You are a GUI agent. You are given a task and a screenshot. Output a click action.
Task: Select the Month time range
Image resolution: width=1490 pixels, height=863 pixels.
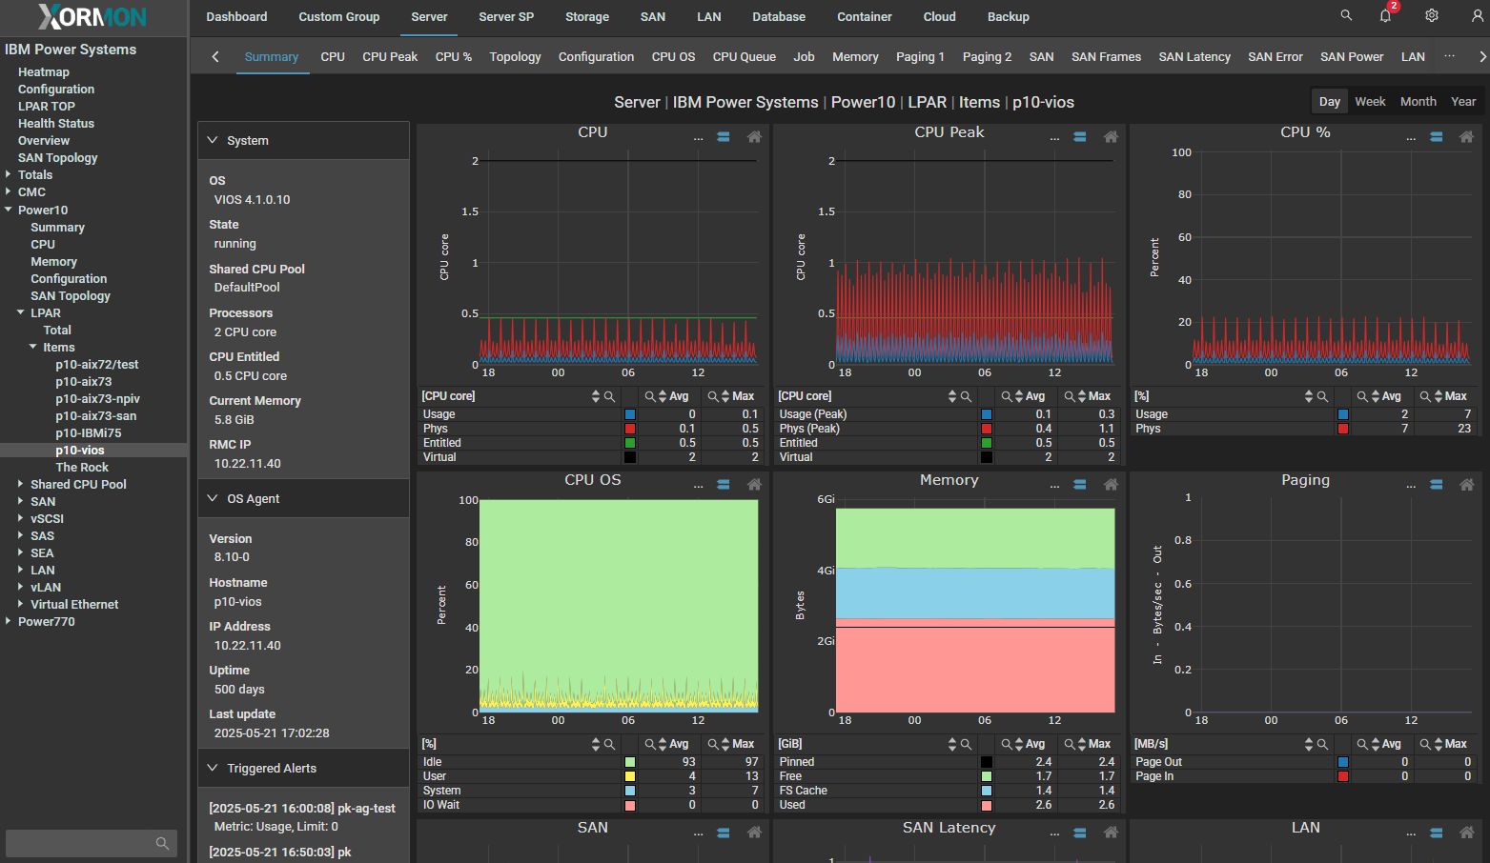[x=1418, y=101]
